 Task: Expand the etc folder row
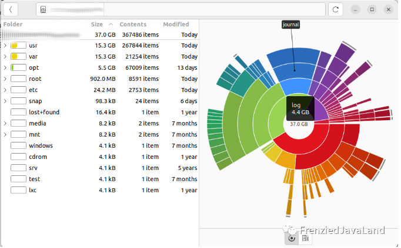(x=5, y=90)
